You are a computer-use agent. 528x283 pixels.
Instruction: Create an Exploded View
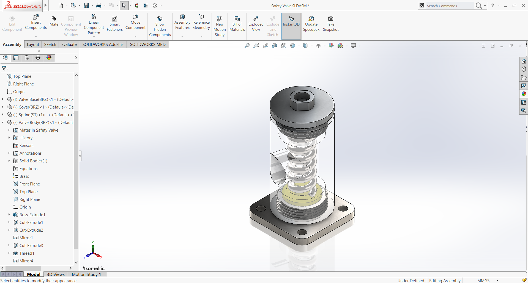pos(256,24)
